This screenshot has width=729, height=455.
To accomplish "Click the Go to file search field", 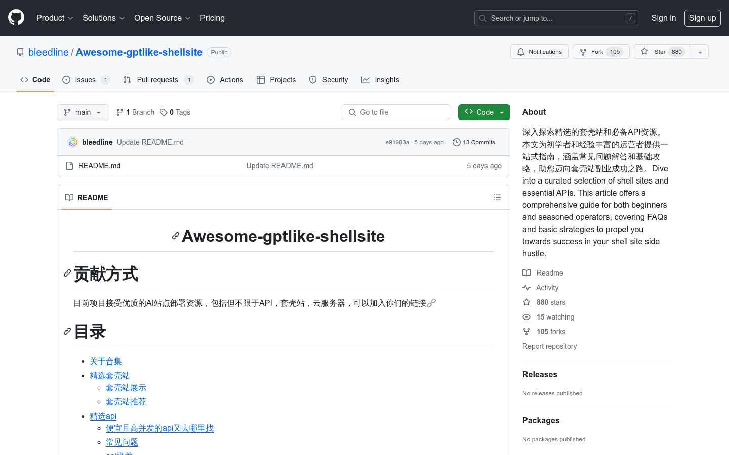I will point(396,112).
